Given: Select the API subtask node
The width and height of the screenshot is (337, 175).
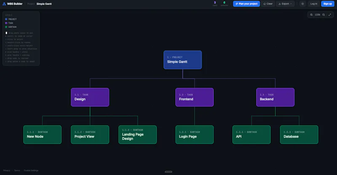Looking at the screenshot, I should tap(251, 135).
